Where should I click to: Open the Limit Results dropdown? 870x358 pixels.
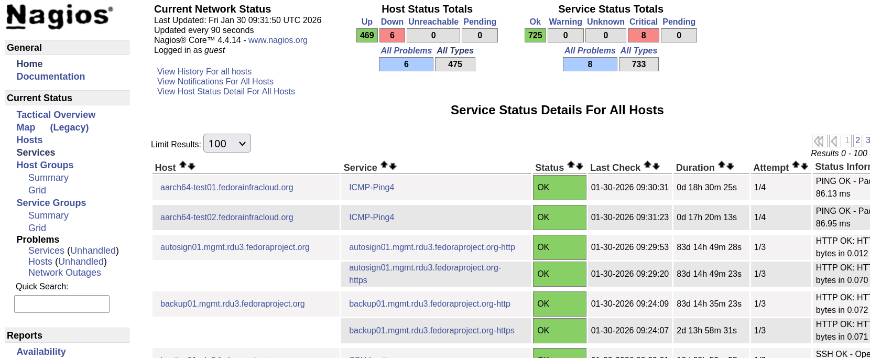click(227, 144)
